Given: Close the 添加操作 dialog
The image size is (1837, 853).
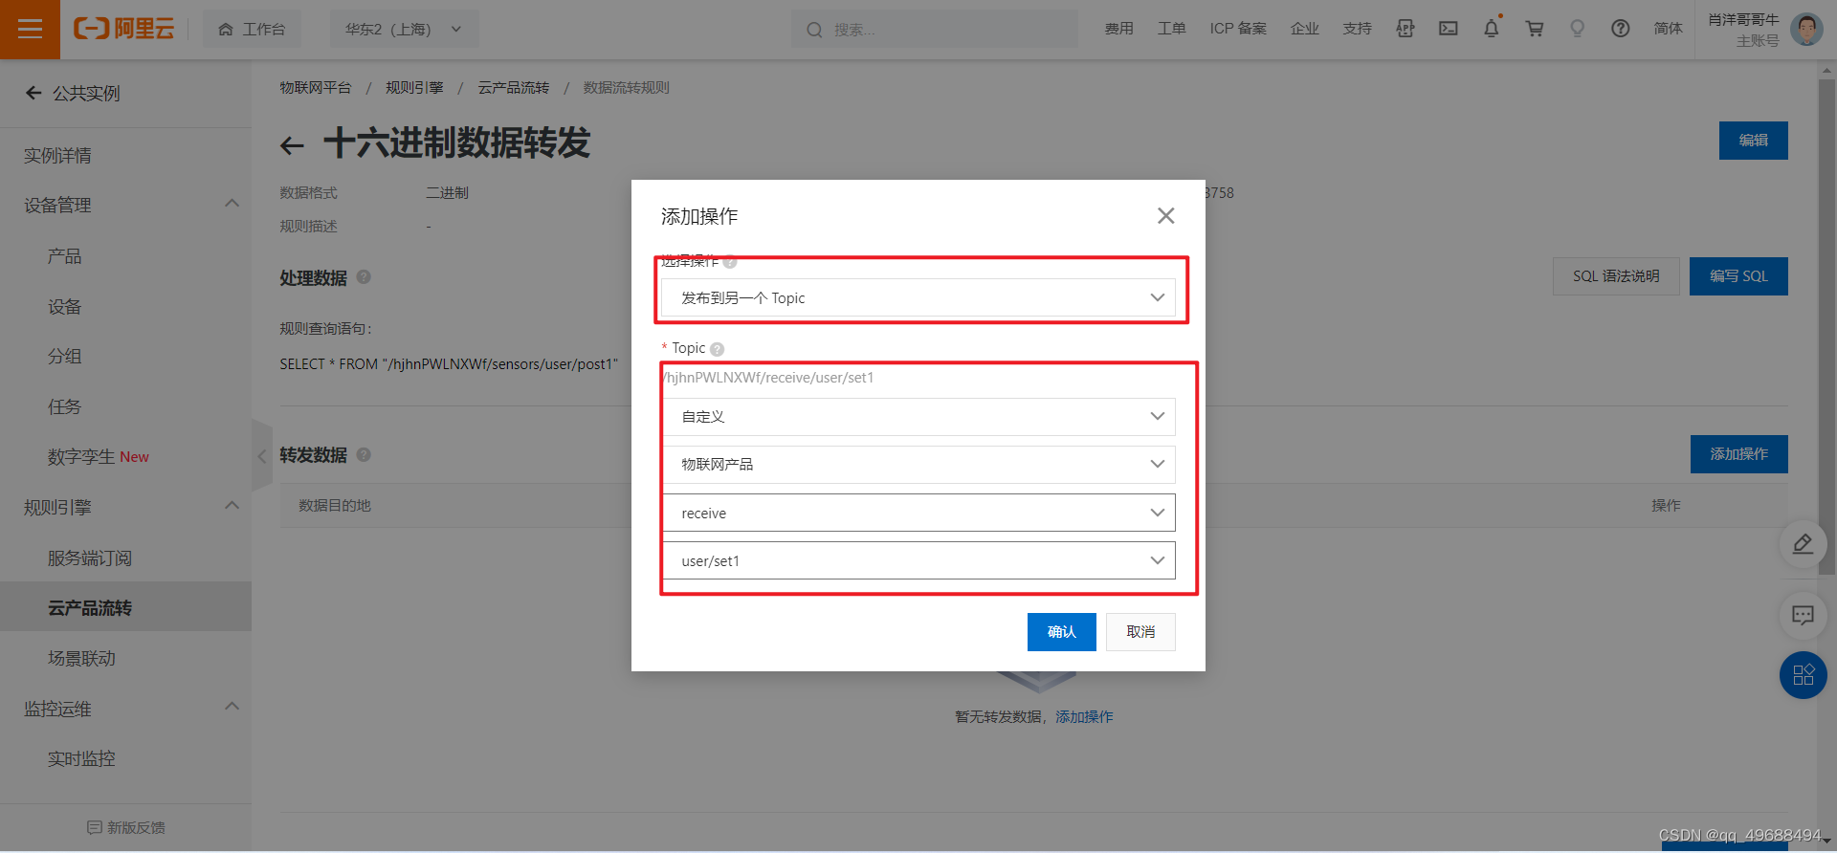Looking at the screenshot, I should (1165, 215).
